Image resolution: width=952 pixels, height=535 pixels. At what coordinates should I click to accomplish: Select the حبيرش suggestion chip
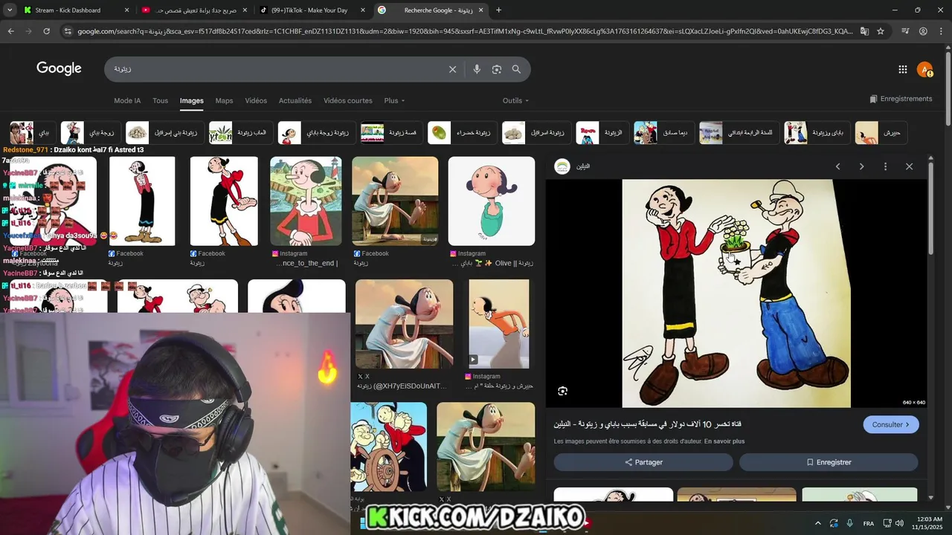[881, 133]
